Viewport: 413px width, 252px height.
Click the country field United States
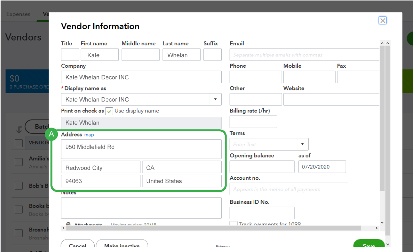[x=182, y=181]
